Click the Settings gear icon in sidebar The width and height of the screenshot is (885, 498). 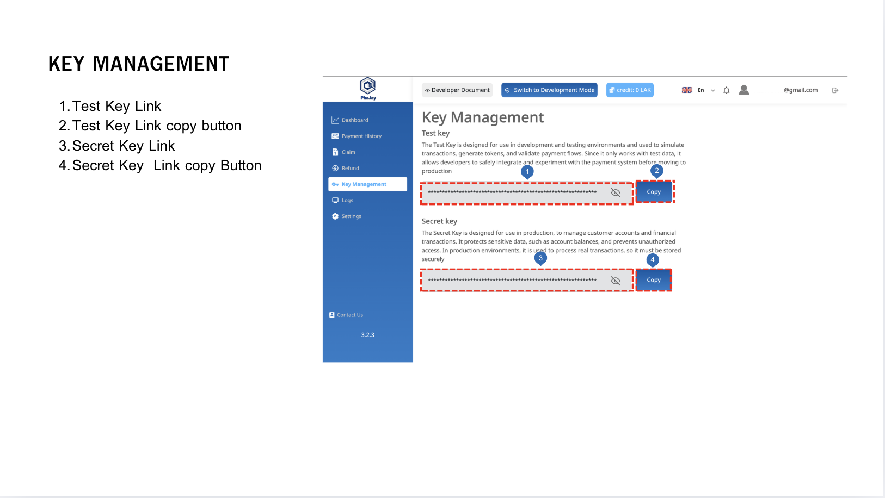[x=335, y=216]
